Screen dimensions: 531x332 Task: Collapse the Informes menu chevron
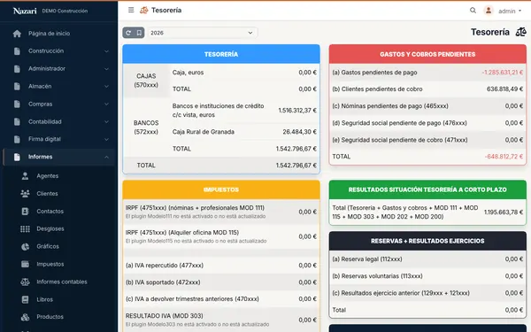(106, 157)
